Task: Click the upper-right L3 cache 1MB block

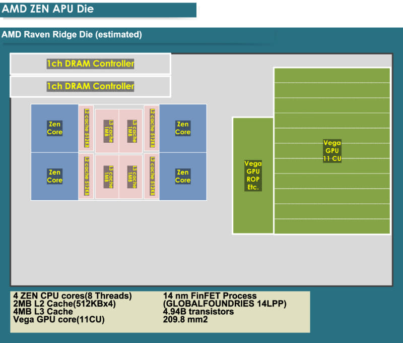Action: click(131, 131)
